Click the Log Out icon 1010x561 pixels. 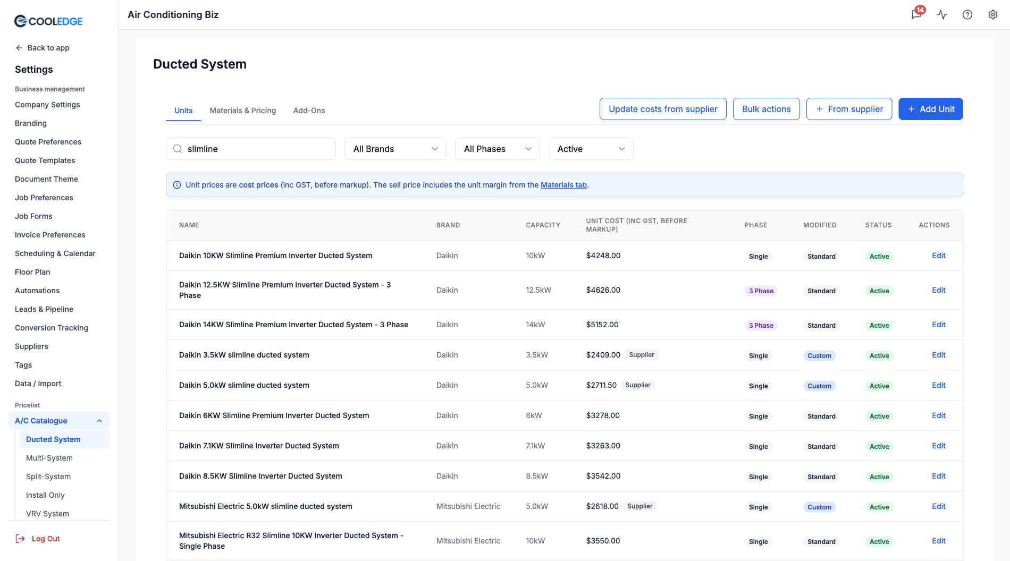coord(20,539)
